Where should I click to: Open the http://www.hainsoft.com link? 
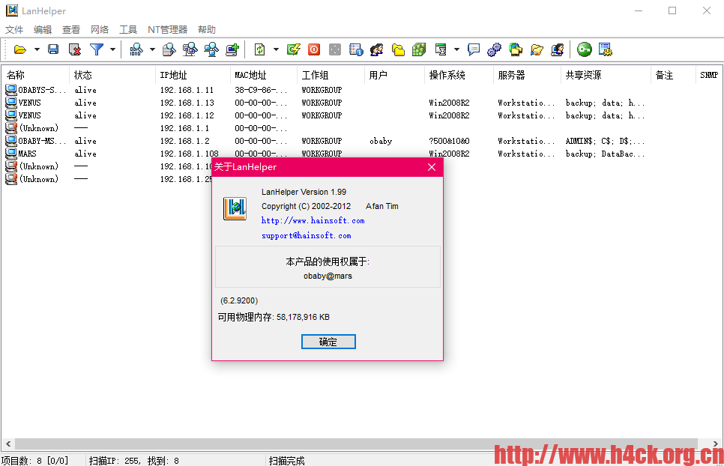tap(313, 220)
